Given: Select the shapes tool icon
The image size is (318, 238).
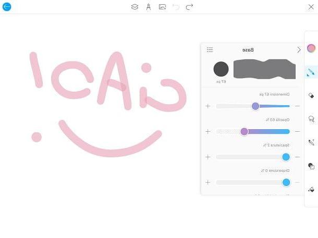Looking at the screenshot, I should [311, 166].
